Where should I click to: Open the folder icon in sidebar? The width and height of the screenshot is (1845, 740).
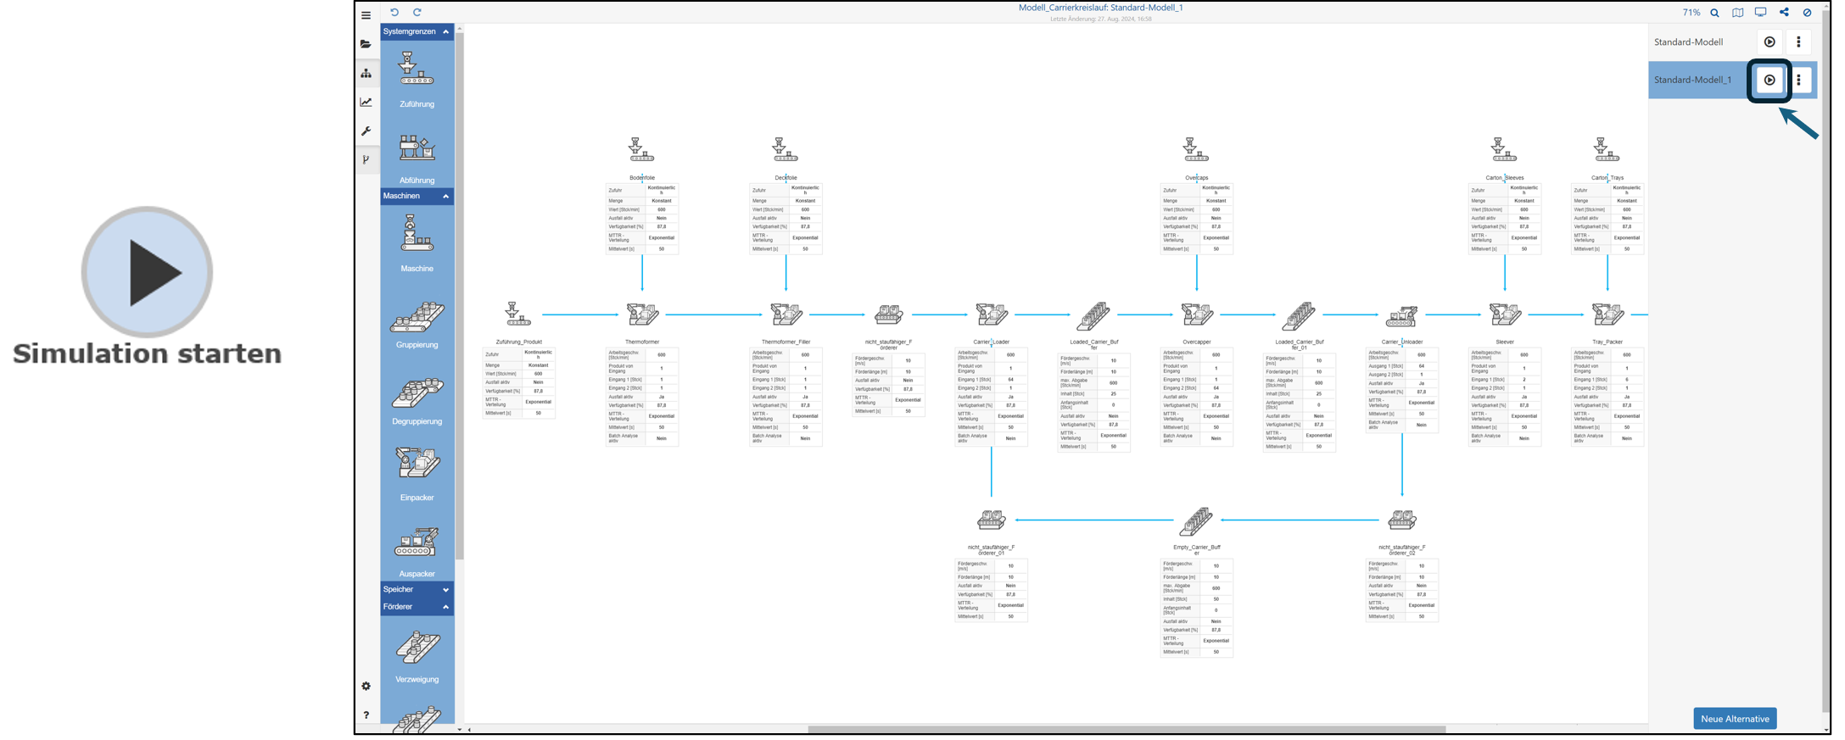tap(366, 44)
